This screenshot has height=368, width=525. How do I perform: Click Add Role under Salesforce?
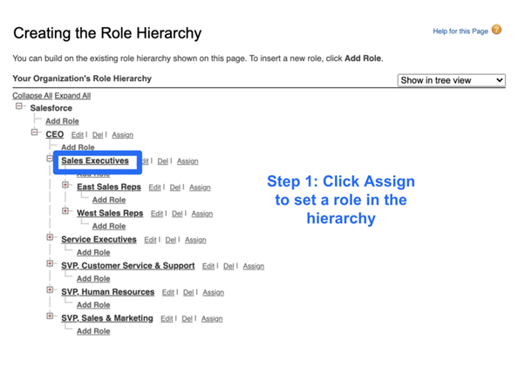62,121
